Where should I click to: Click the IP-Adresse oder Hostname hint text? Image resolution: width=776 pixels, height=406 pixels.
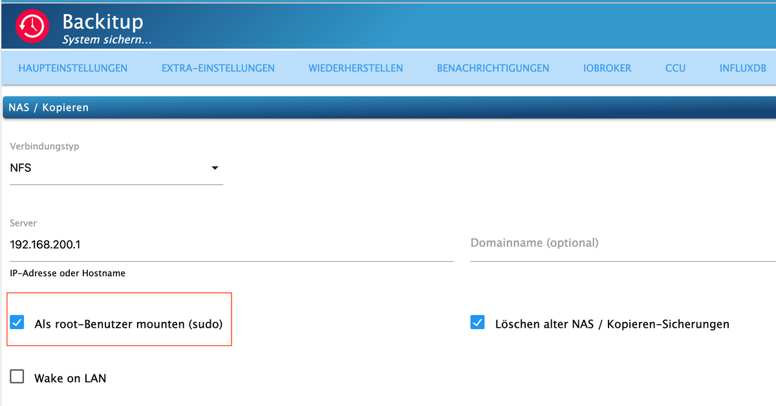click(67, 273)
